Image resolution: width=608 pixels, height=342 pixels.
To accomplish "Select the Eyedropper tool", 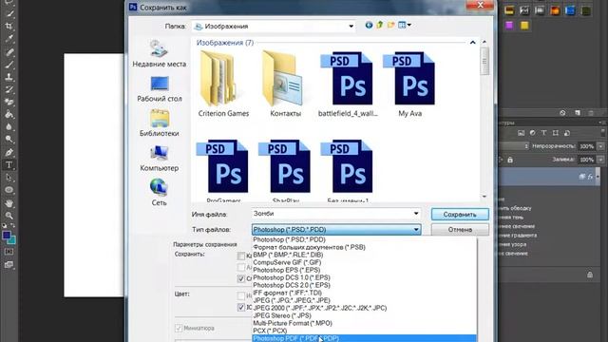I will coord(9,39).
